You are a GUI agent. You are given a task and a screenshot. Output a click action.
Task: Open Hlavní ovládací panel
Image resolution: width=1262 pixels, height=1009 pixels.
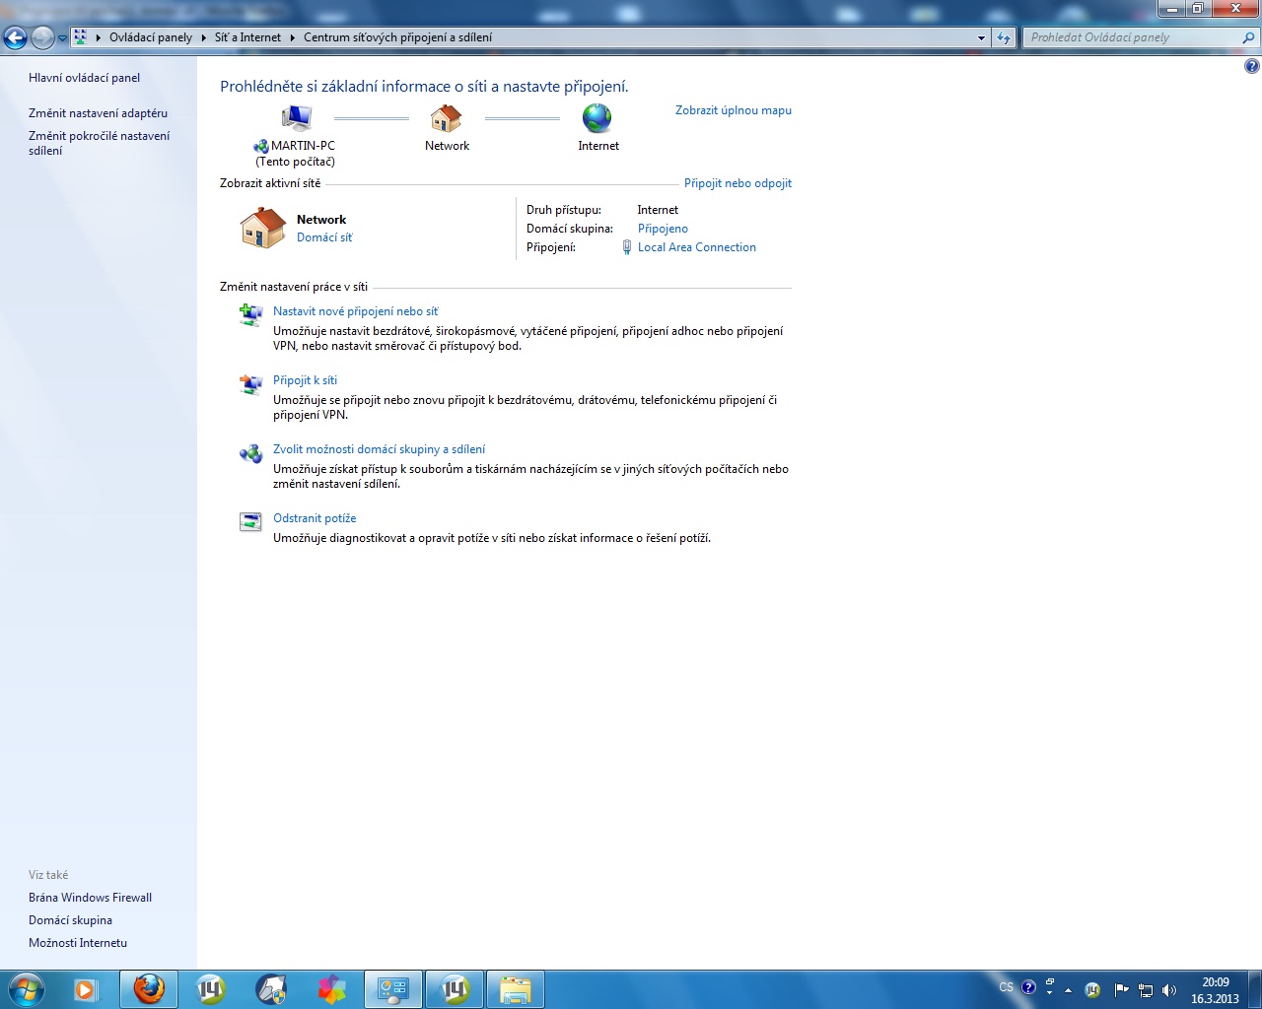click(84, 78)
